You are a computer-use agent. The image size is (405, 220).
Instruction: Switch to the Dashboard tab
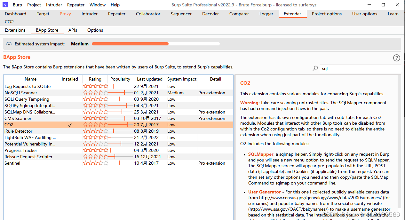click(16, 14)
